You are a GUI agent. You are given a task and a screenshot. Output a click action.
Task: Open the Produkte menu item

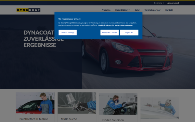pos(106,10)
